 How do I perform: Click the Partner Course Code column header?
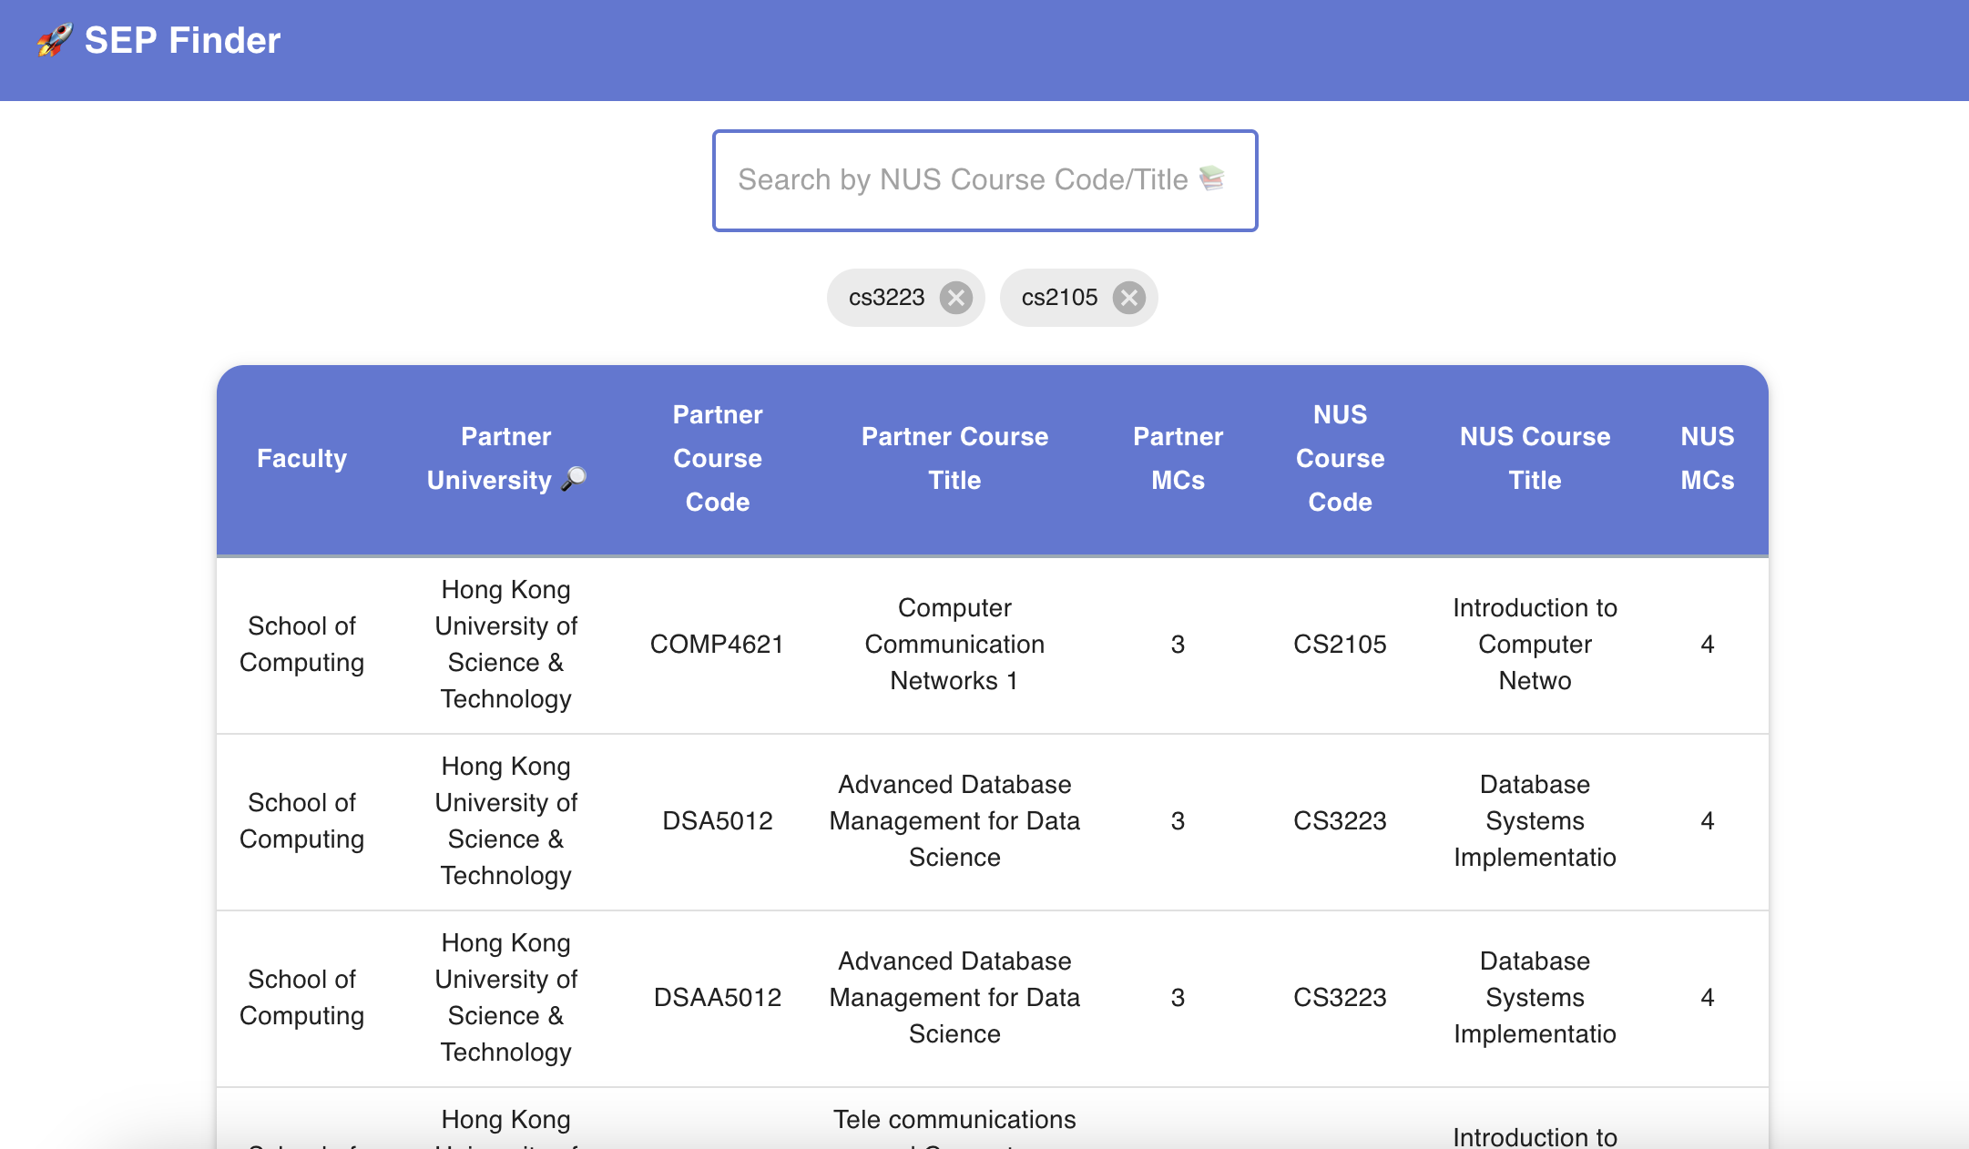click(718, 458)
